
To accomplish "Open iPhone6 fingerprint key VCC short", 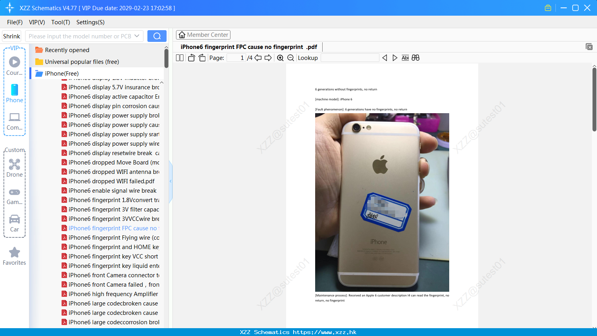I will pos(110,257).
